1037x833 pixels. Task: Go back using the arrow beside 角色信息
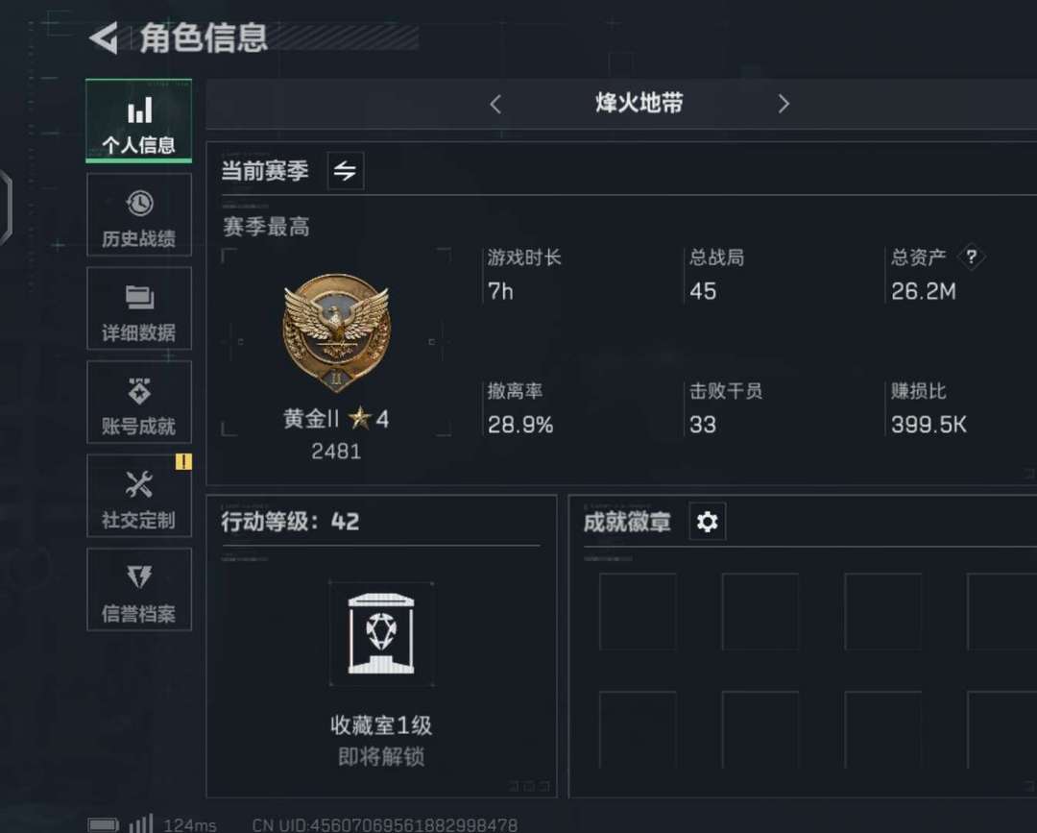[x=104, y=37]
